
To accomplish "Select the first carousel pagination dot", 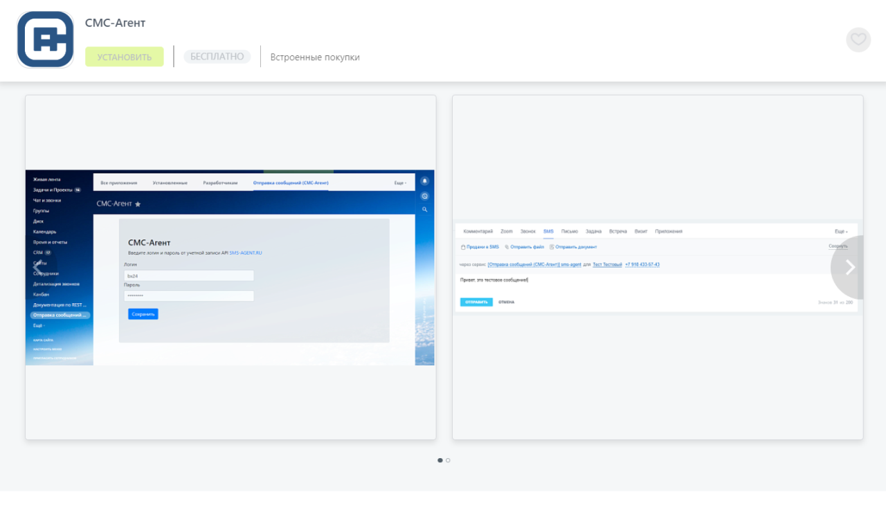I will pos(440,460).
